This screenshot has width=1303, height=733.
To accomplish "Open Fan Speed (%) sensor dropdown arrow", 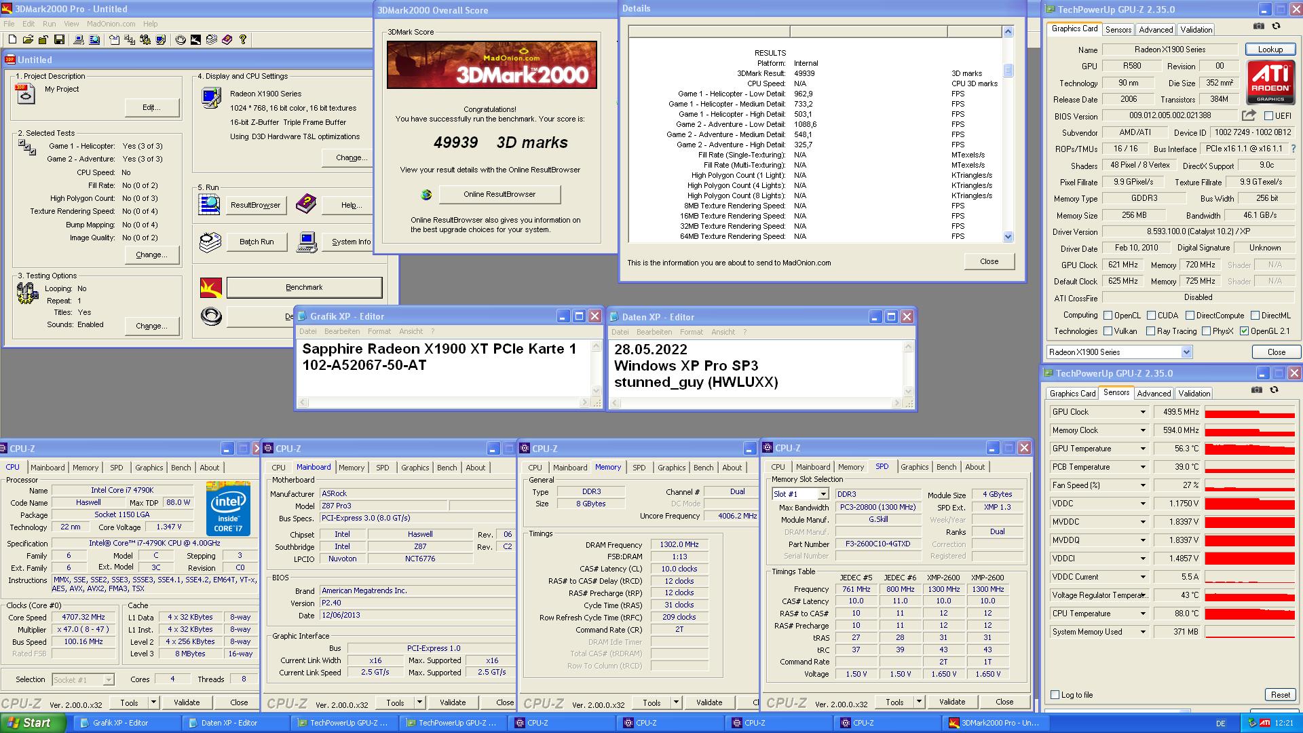I will (x=1143, y=485).
